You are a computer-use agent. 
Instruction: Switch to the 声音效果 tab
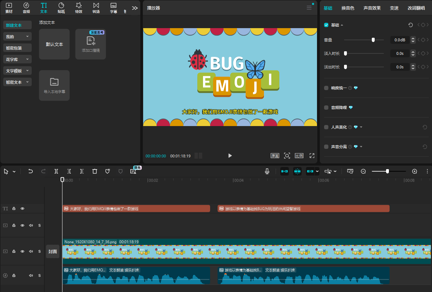tap(372, 8)
